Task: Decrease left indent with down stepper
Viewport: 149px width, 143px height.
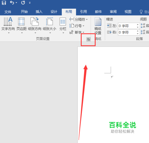Action: (138, 27)
